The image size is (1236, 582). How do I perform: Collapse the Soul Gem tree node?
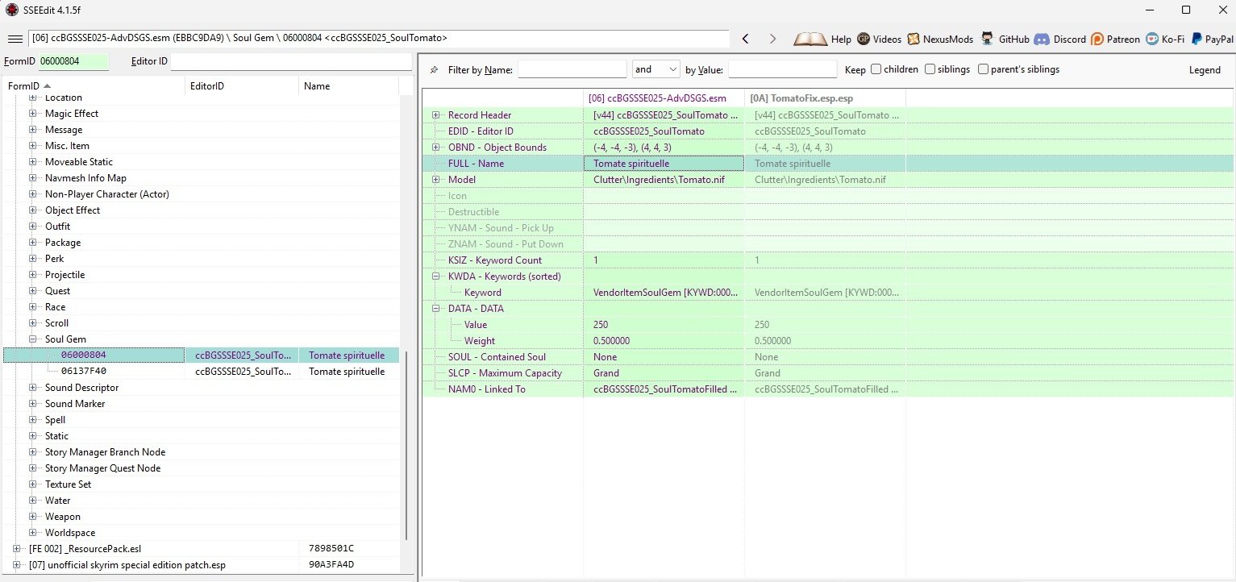coord(33,339)
